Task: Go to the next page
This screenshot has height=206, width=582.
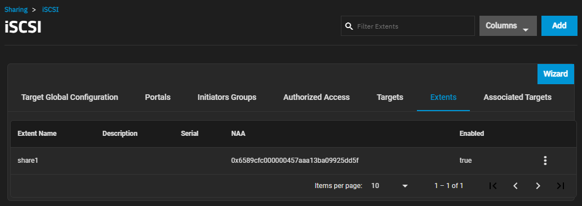Action: click(538, 186)
